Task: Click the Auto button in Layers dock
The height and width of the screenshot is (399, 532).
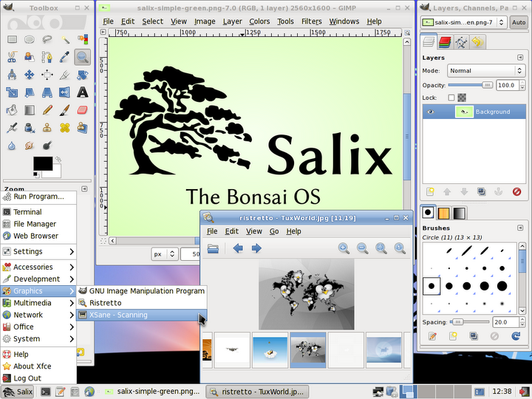Action: [x=519, y=22]
